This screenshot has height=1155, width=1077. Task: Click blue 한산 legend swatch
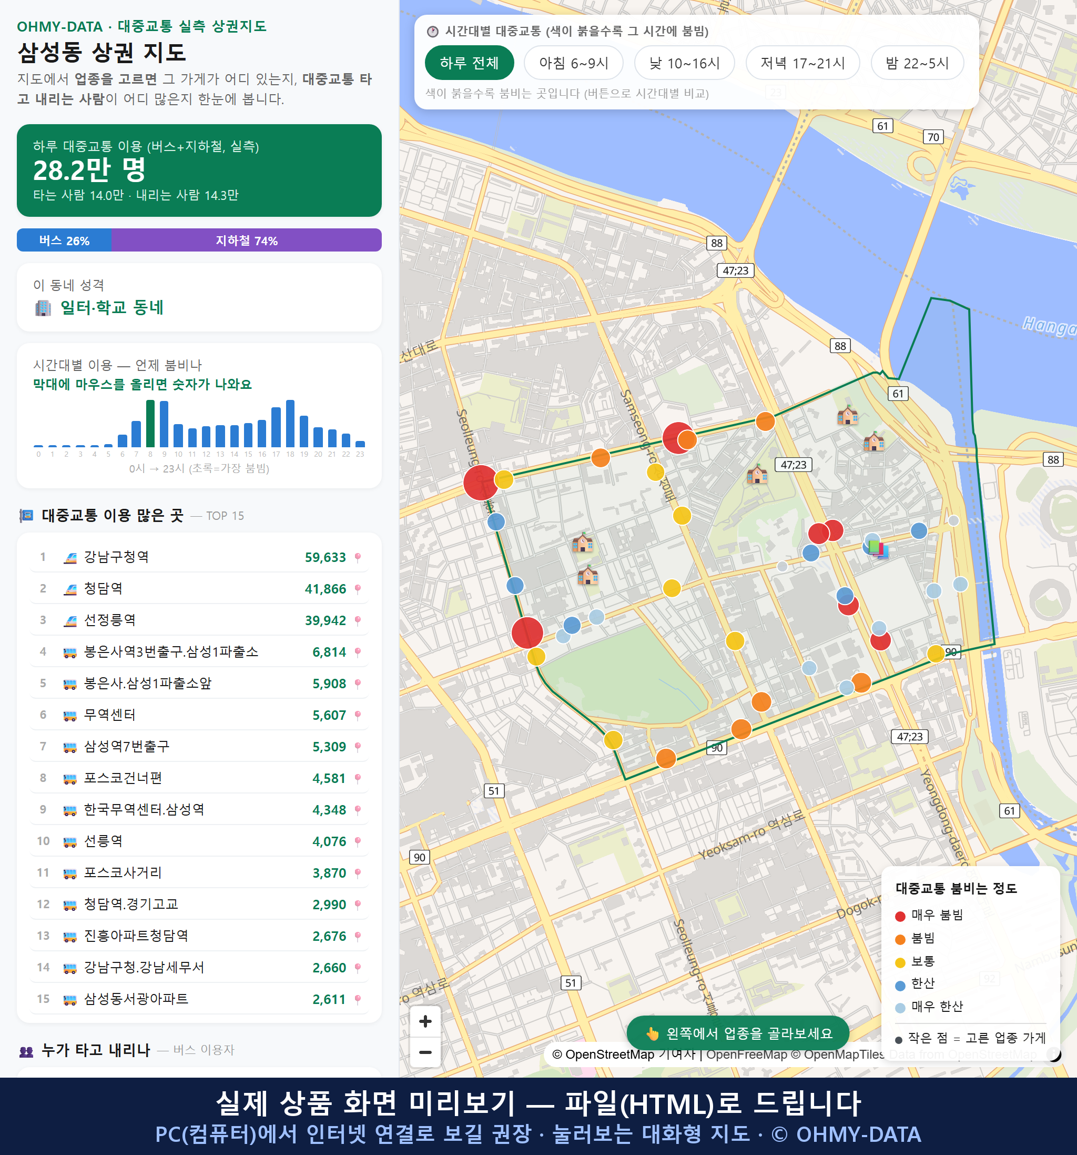(x=900, y=986)
